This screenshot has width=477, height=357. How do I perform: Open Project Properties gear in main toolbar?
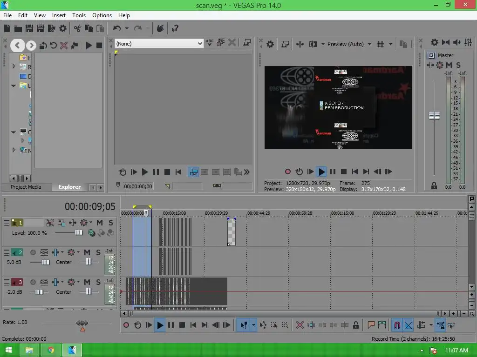pyautogui.click(x=63, y=28)
